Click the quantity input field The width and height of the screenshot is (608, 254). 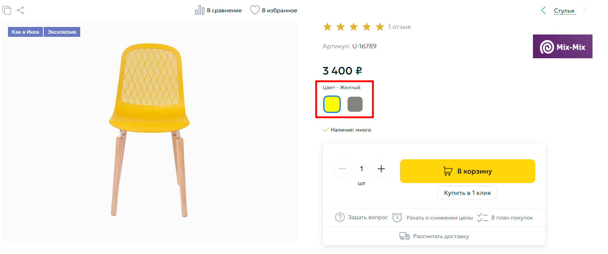click(x=361, y=169)
